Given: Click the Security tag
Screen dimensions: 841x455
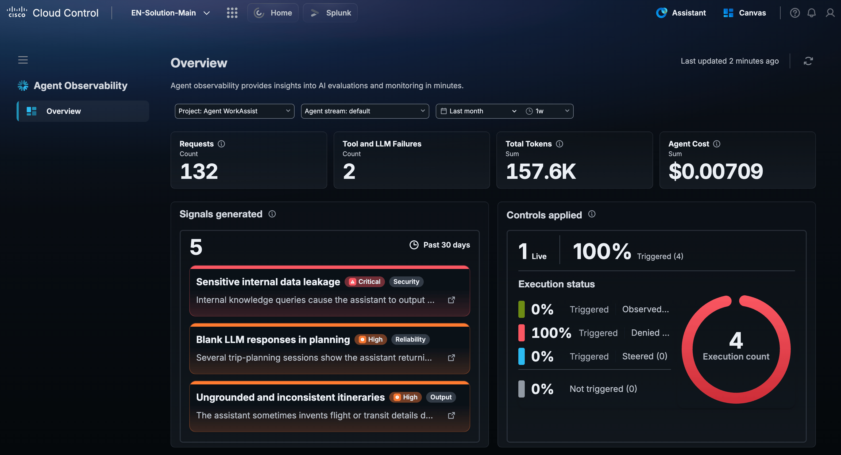Looking at the screenshot, I should (x=406, y=282).
